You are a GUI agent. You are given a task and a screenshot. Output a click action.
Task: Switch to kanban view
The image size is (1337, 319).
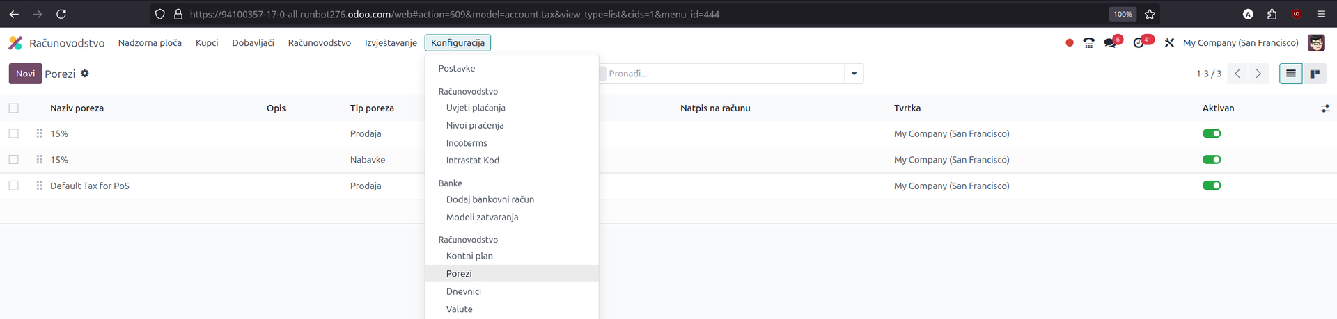tap(1315, 74)
